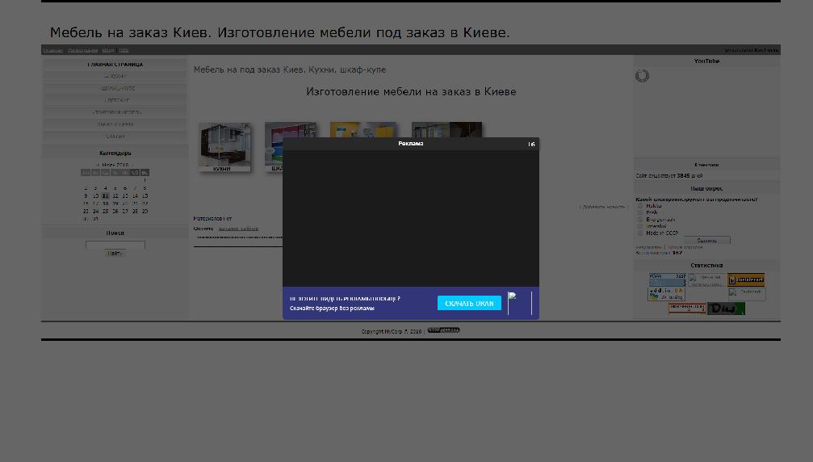Open the yellow children's furniture thumbnail
This screenshot has width=813, height=462.
pyautogui.click(x=363, y=129)
